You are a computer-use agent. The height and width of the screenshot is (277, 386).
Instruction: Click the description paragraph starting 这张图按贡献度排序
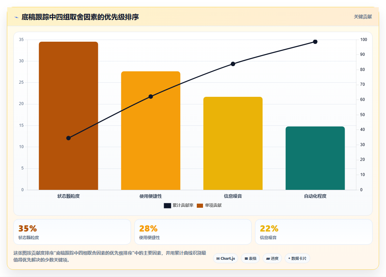click(x=110, y=256)
